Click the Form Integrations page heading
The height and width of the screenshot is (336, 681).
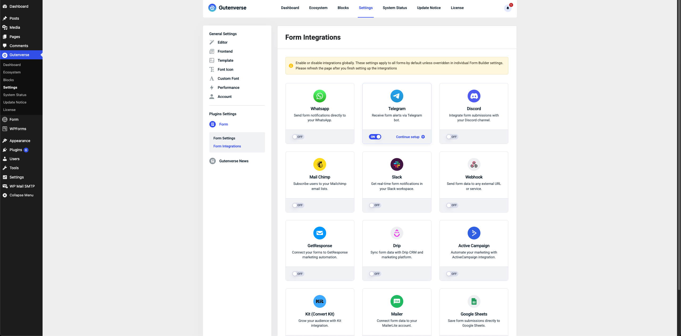[x=313, y=37]
